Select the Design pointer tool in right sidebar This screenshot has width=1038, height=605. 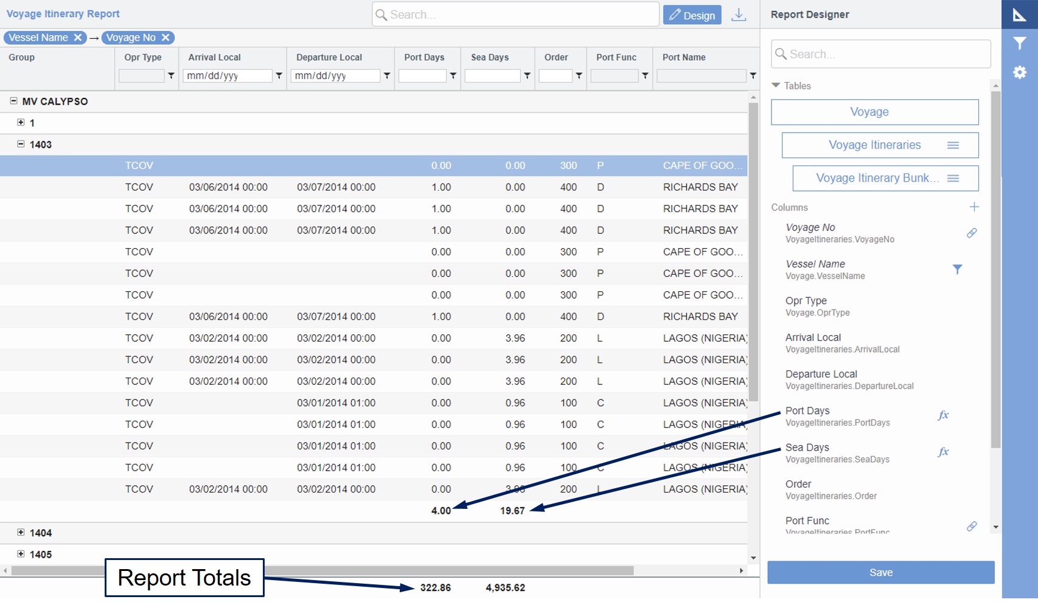(1021, 13)
